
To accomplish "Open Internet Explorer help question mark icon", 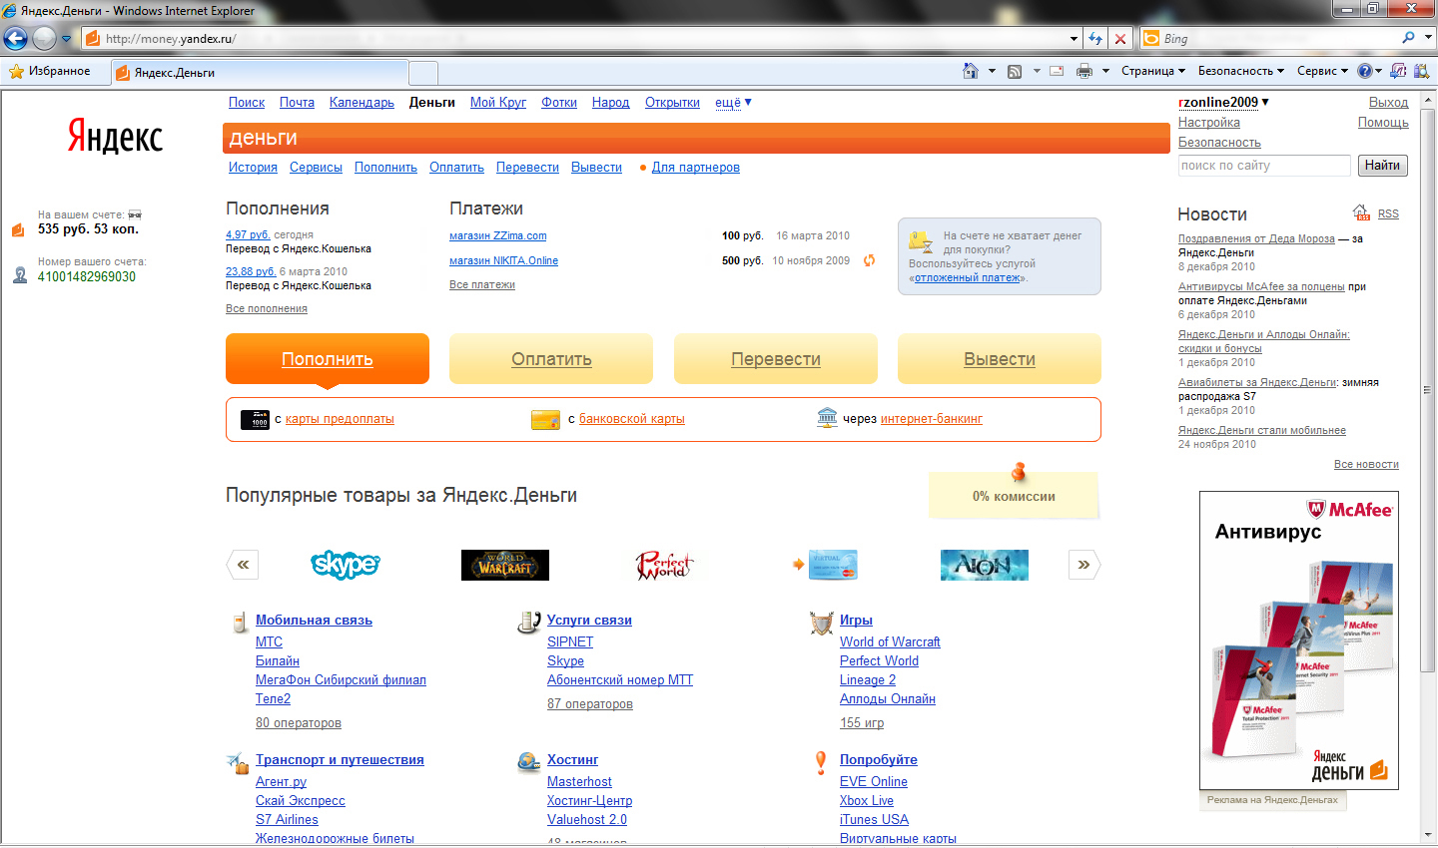I will coord(1365,71).
